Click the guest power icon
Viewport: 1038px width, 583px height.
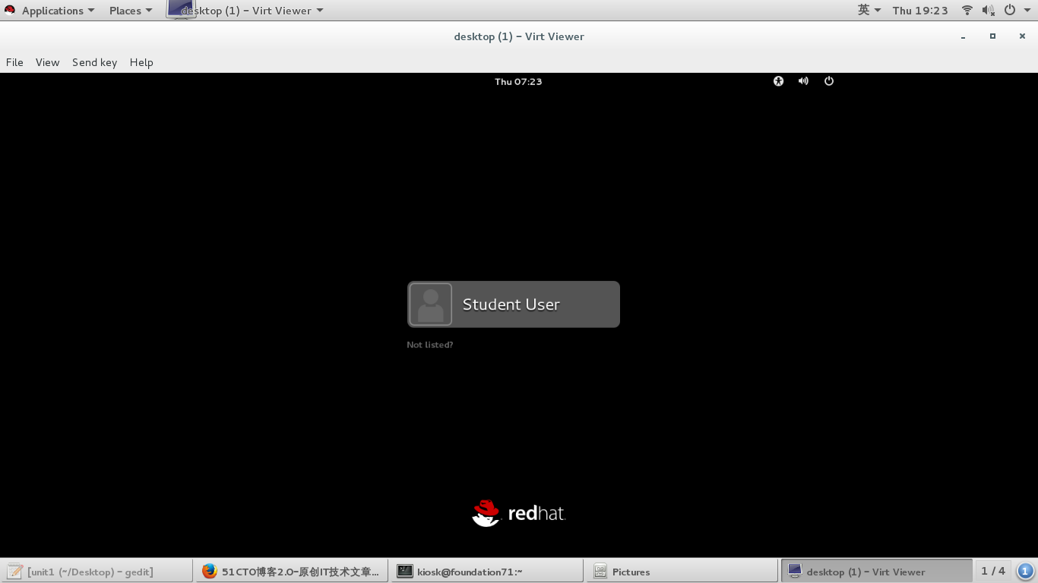pos(829,81)
